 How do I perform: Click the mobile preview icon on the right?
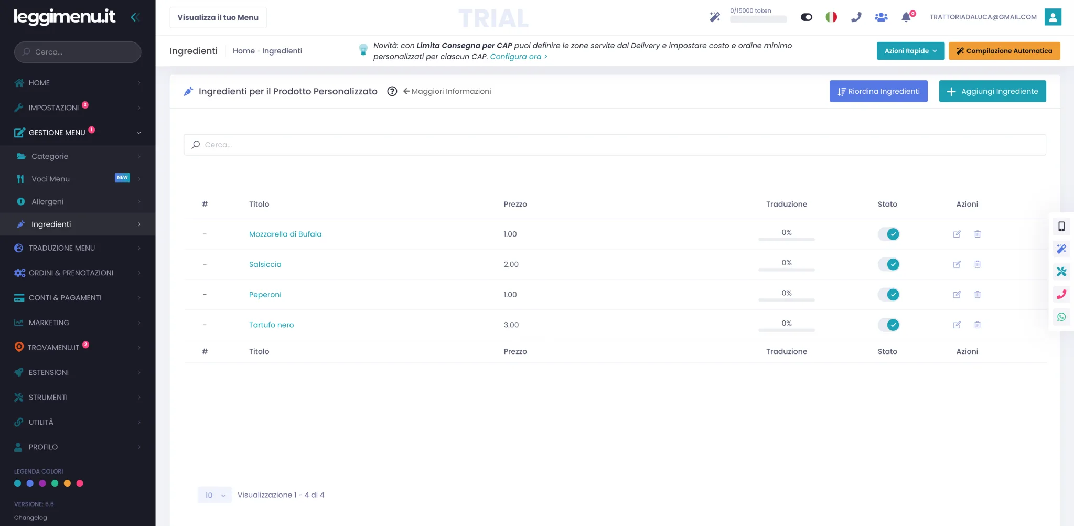(1061, 227)
